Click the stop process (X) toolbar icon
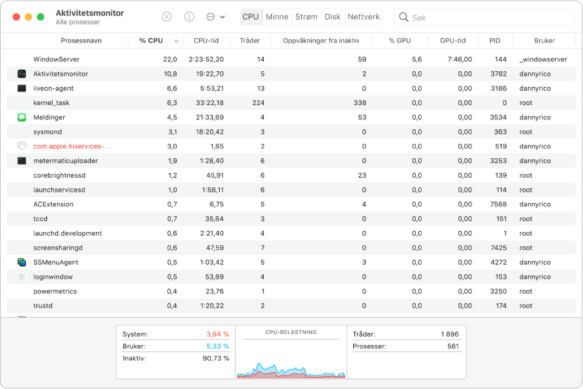Screen dimensions: 583x389 tap(167, 17)
